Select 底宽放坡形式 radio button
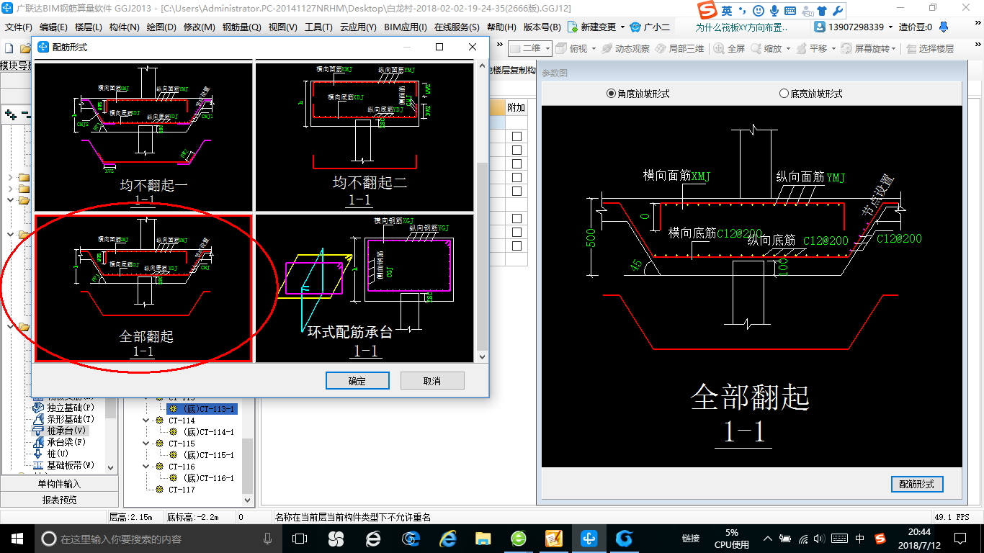984x553 pixels. click(x=784, y=94)
